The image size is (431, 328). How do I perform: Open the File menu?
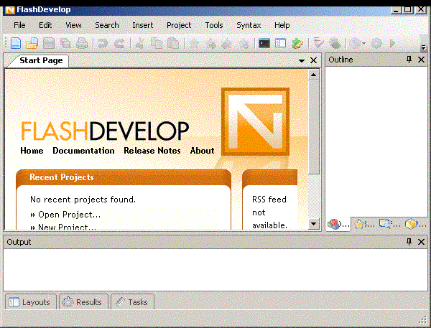point(19,25)
